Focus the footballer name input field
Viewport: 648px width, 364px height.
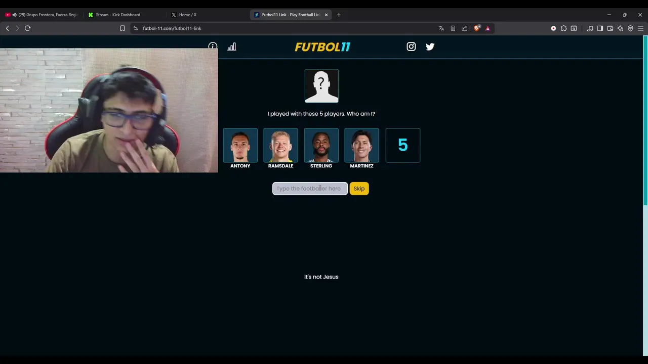[x=310, y=189]
